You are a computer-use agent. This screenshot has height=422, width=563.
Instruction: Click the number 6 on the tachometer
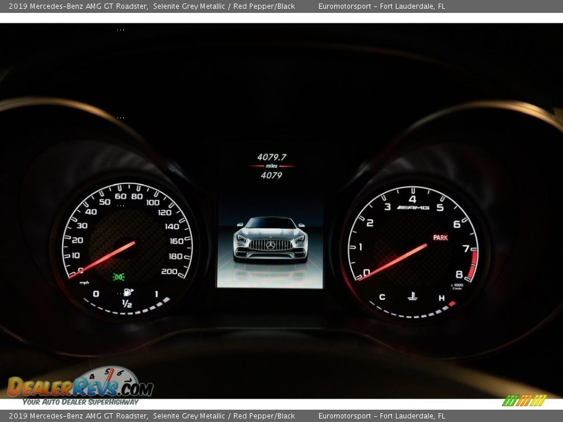tap(456, 224)
